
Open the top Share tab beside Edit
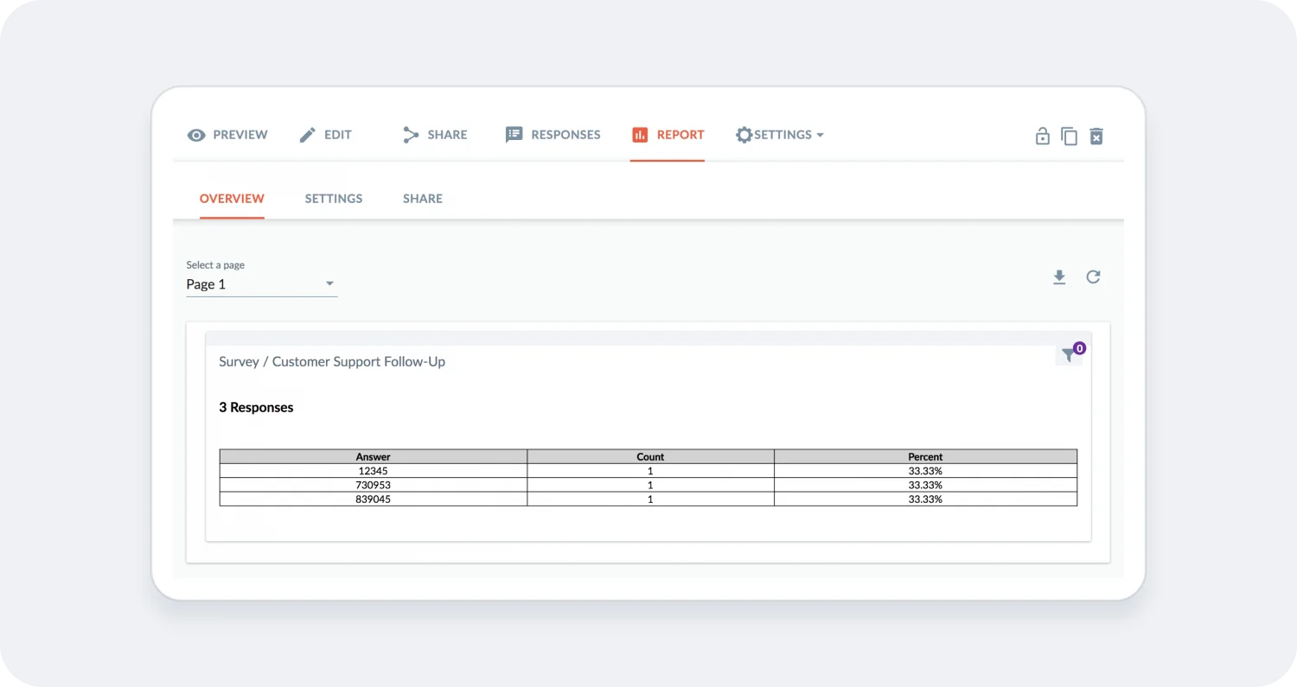point(435,135)
